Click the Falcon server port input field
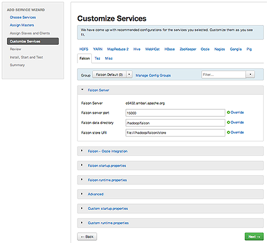 click(175, 113)
